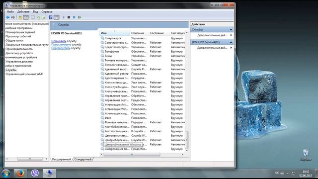Select Локальные пользователи и группы in tree
318x179 pixels.
pyautogui.click(x=27, y=45)
